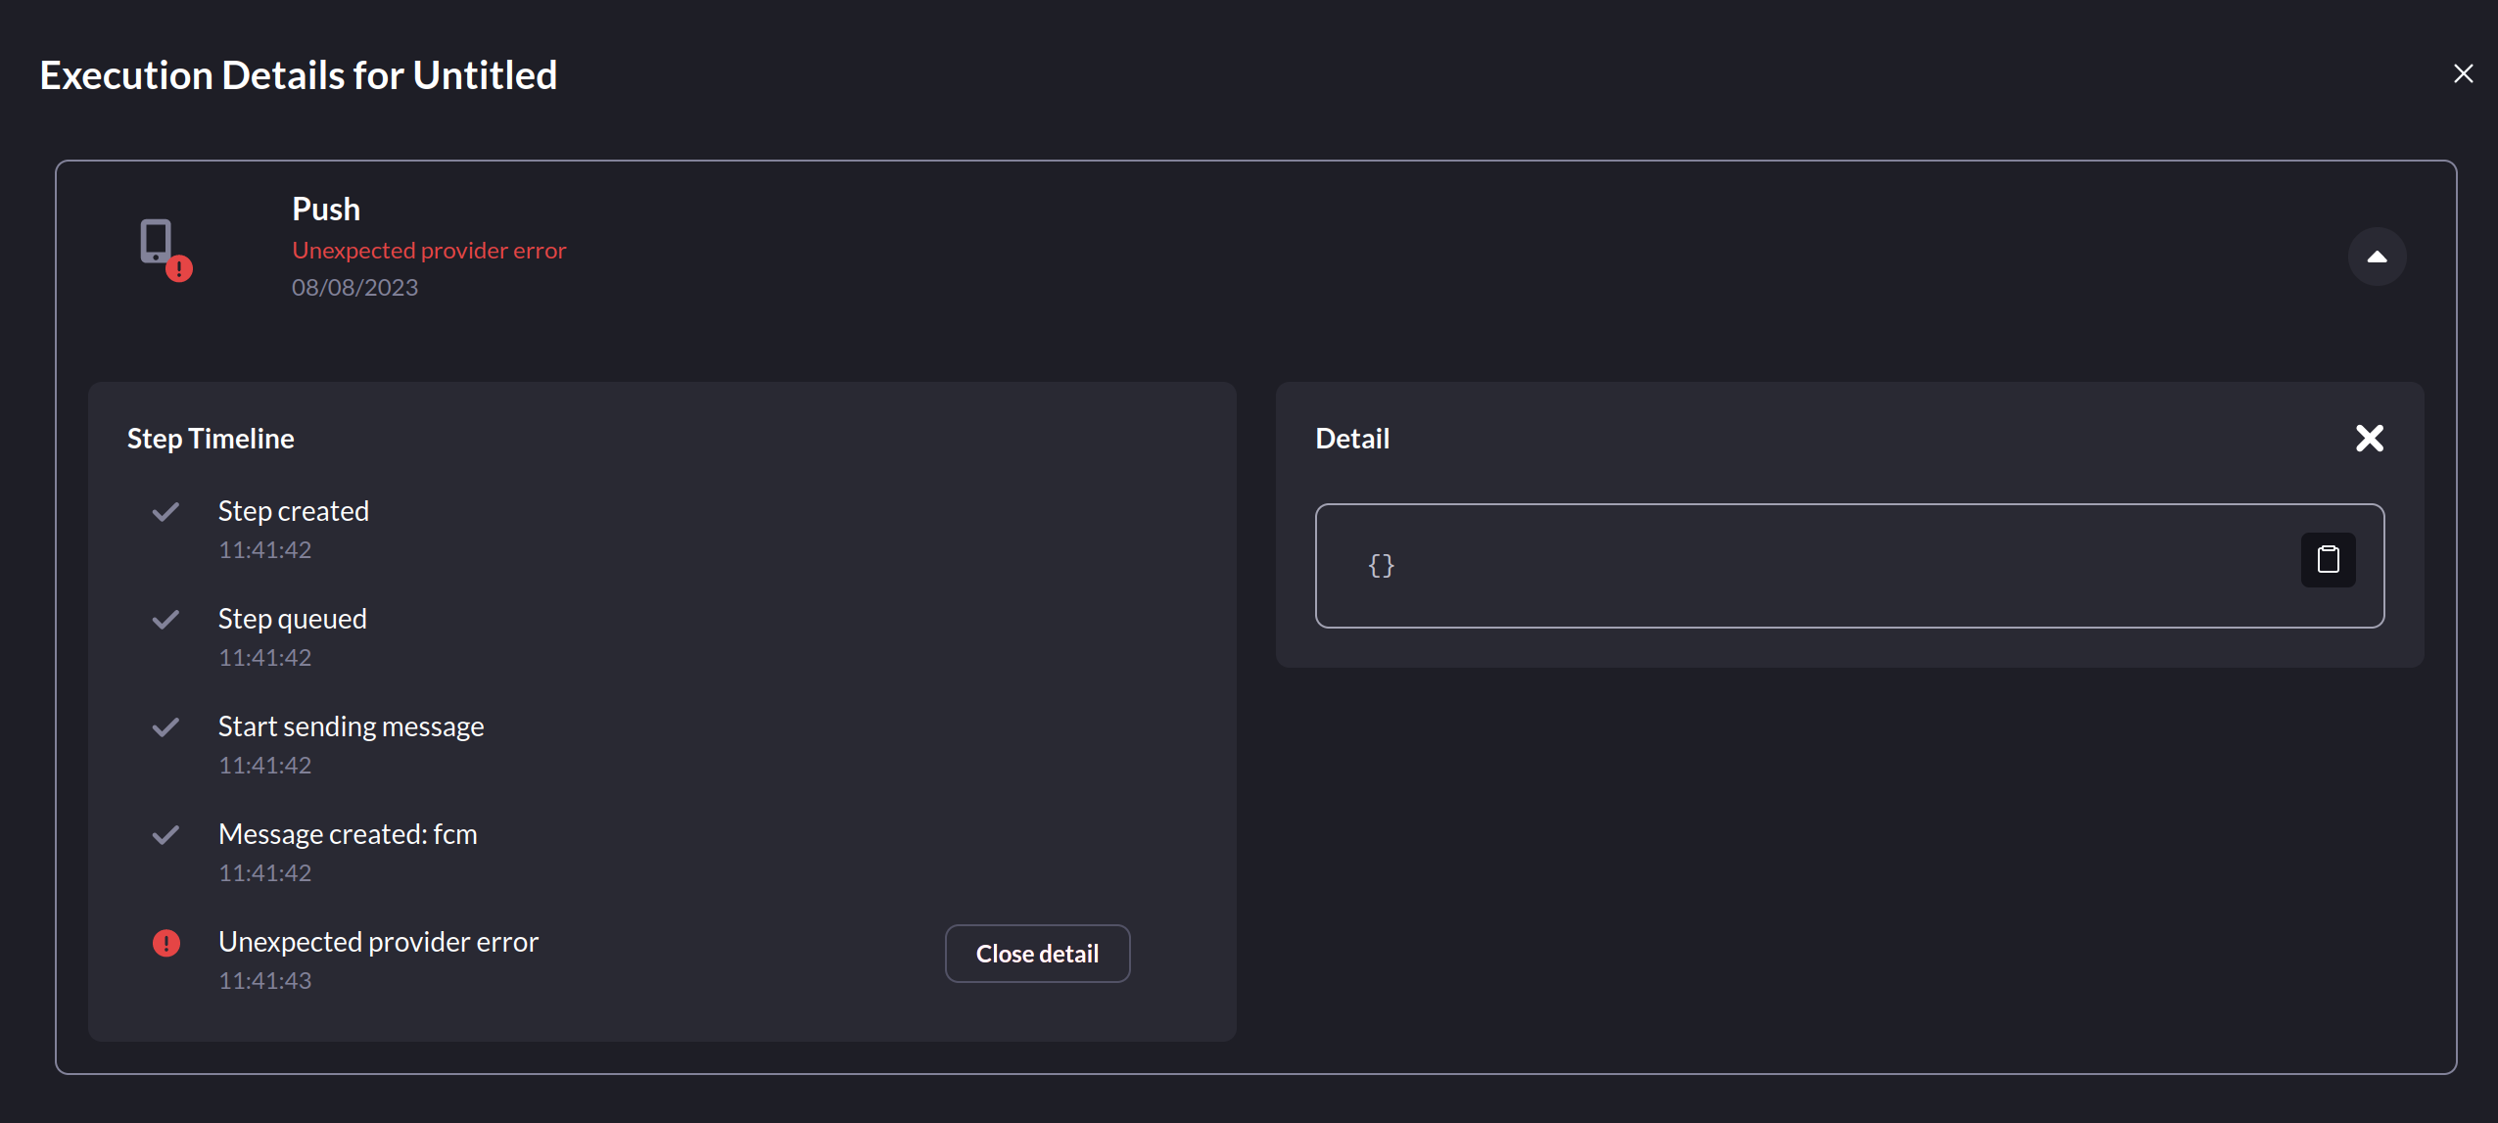Select the Start sending message entry
The width and height of the screenshot is (2498, 1123).
coord(351,726)
